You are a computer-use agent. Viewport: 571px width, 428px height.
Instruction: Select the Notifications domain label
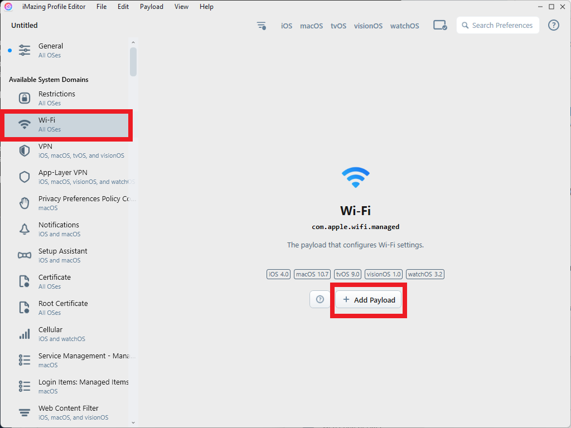pos(59,225)
